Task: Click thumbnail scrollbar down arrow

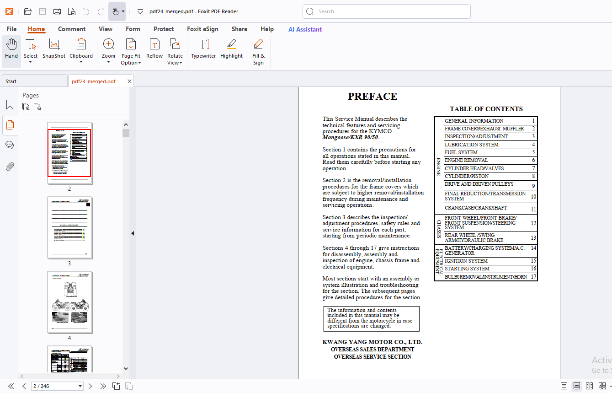Action: 126,369
